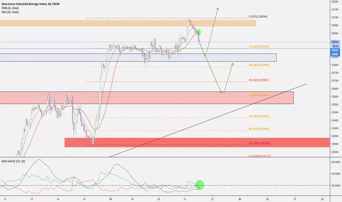
Task: Click the black ascending trendline
Action: 208,120
